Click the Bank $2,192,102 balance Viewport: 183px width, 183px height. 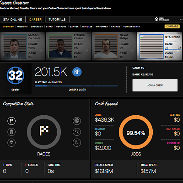point(143,75)
